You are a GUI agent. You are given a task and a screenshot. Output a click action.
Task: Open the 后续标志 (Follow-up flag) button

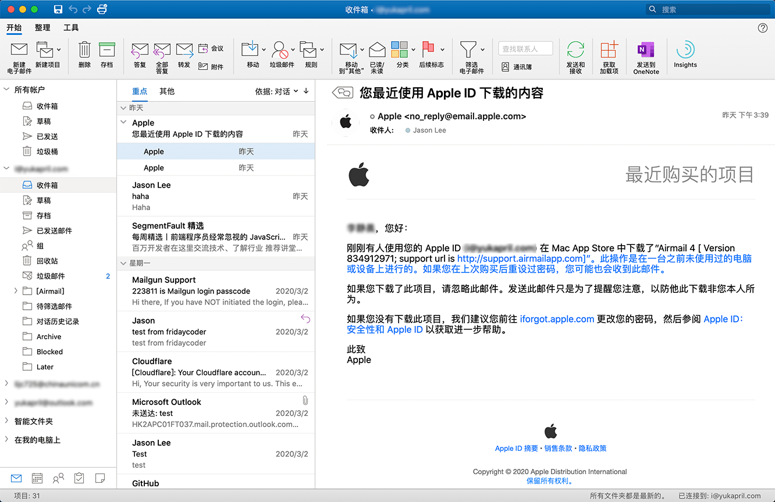(429, 51)
